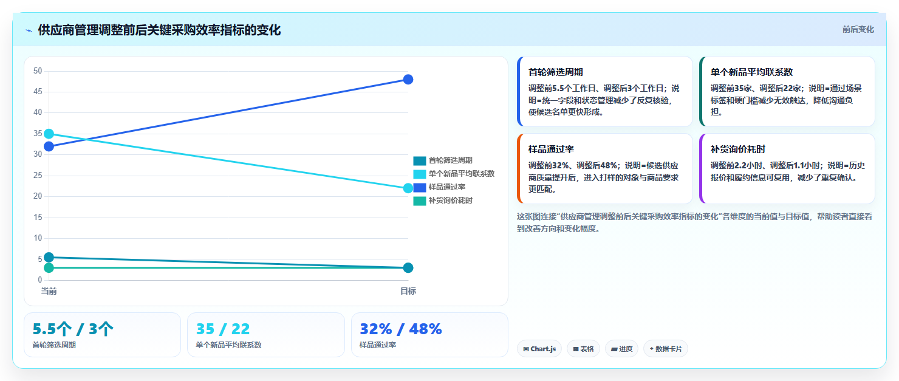Click the icon inside 进度 tag
The width and height of the screenshot is (899, 381).
pyautogui.click(x=614, y=349)
